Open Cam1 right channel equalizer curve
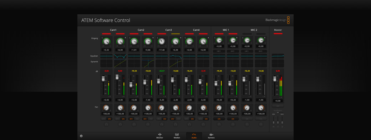The height and width of the screenshot is (140, 371). coord(120,56)
